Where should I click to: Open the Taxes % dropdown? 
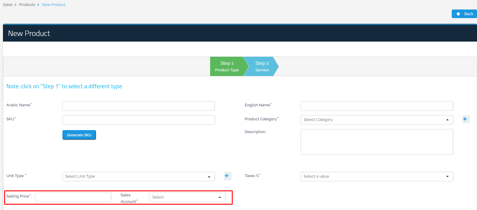(x=376, y=176)
